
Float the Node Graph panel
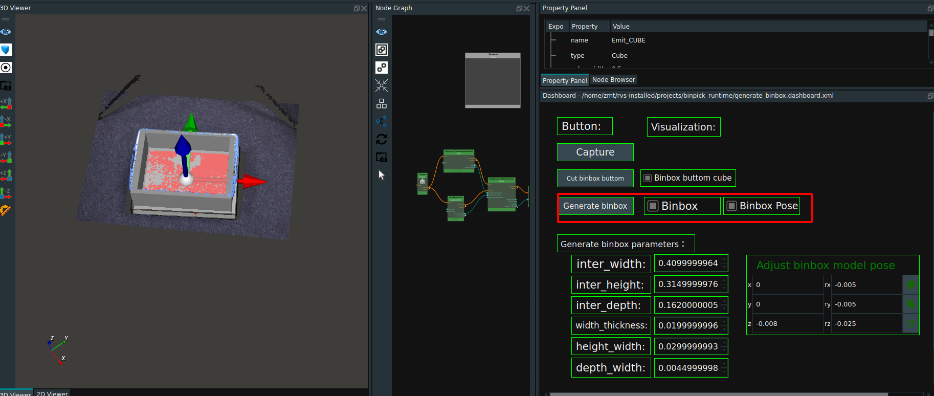point(519,8)
